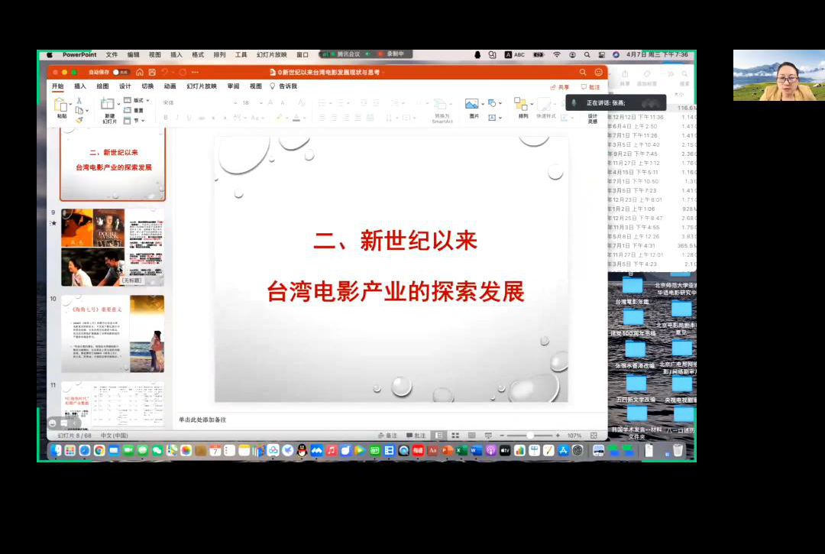Click the Picture insert icon
Image resolution: width=825 pixels, height=554 pixels.
473,105
